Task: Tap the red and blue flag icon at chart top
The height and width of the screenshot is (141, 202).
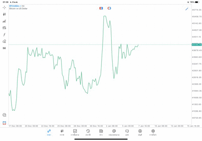Action: point(101,8)
